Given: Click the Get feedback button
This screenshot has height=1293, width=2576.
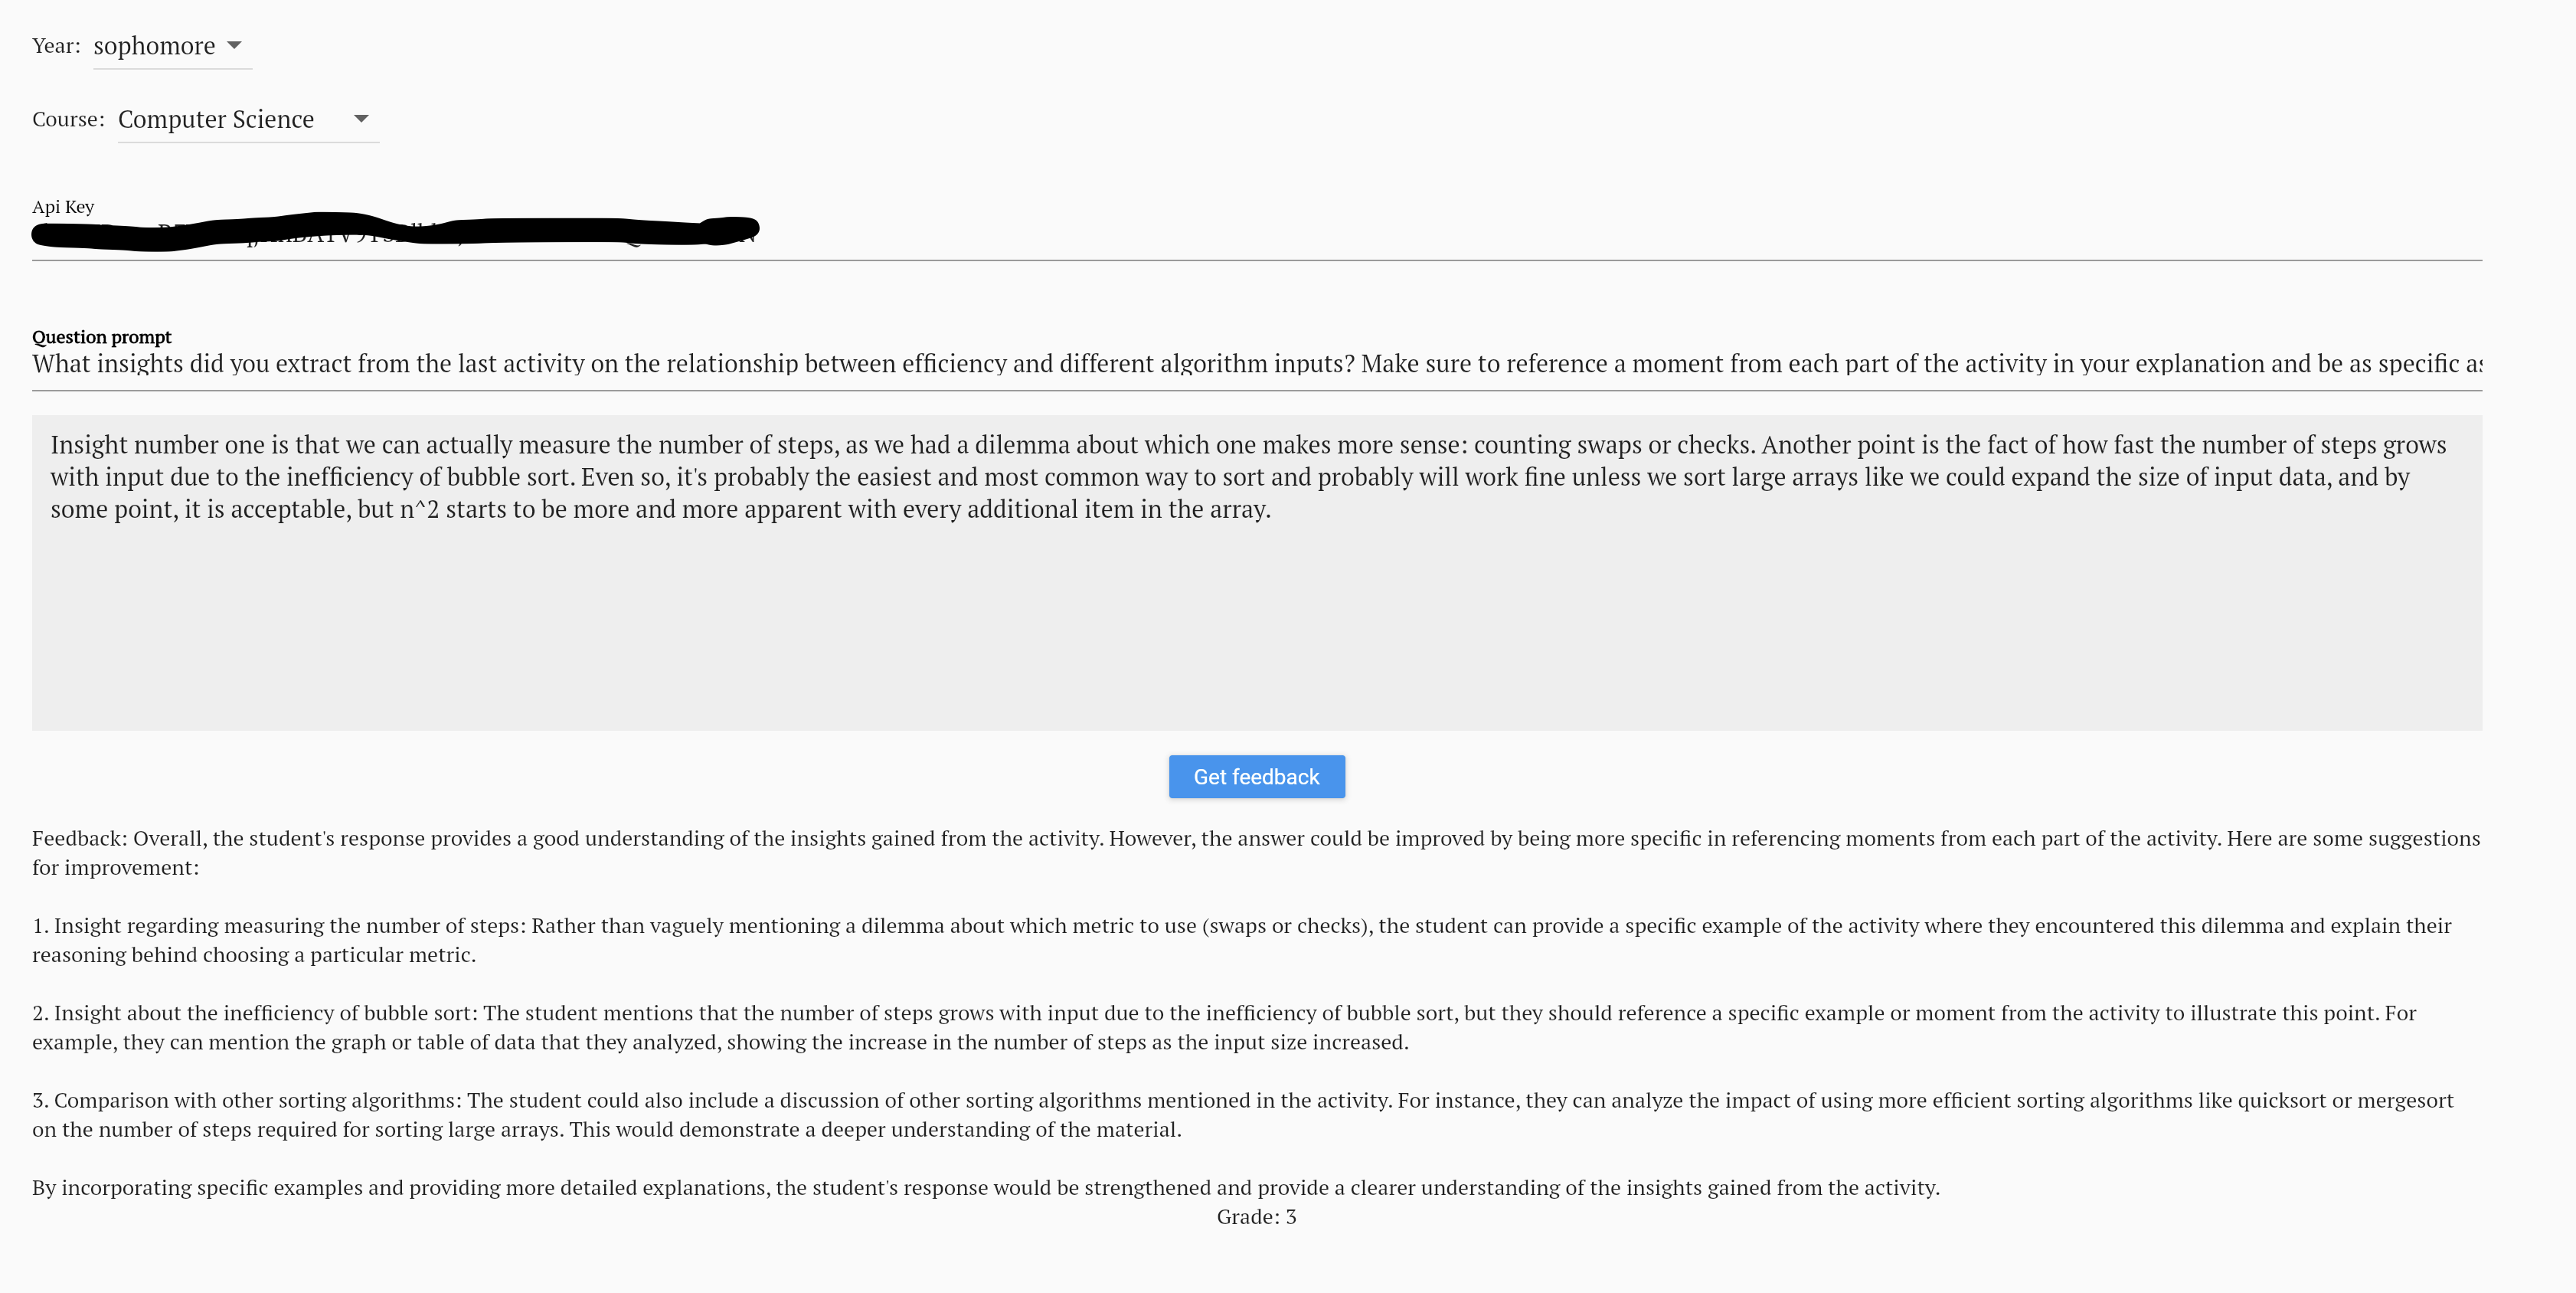Looking at the screenshot, I should pyautogui.click(x=1256, y=776).
